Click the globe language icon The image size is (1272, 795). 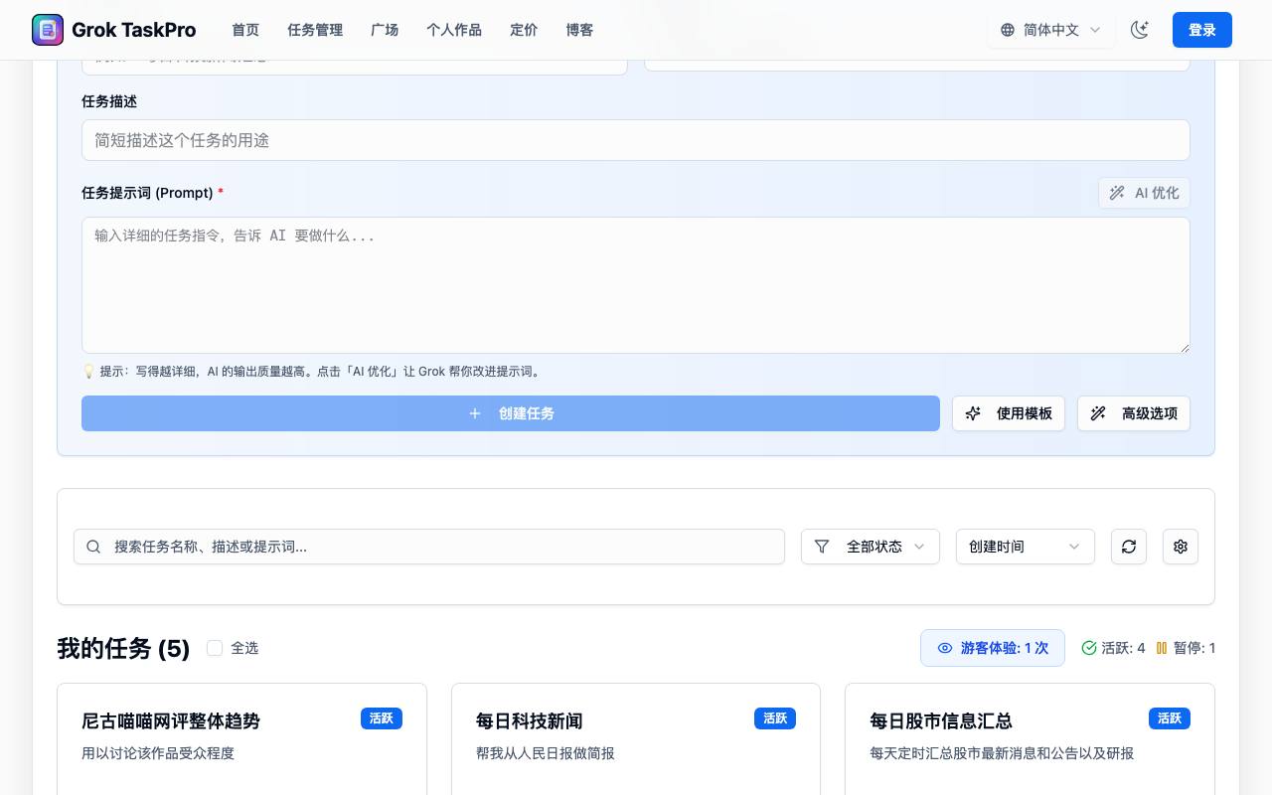tap(1008, 30)
